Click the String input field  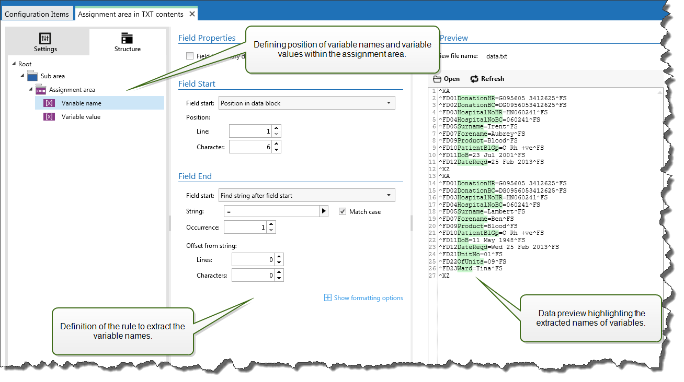[x=271, y=211]
